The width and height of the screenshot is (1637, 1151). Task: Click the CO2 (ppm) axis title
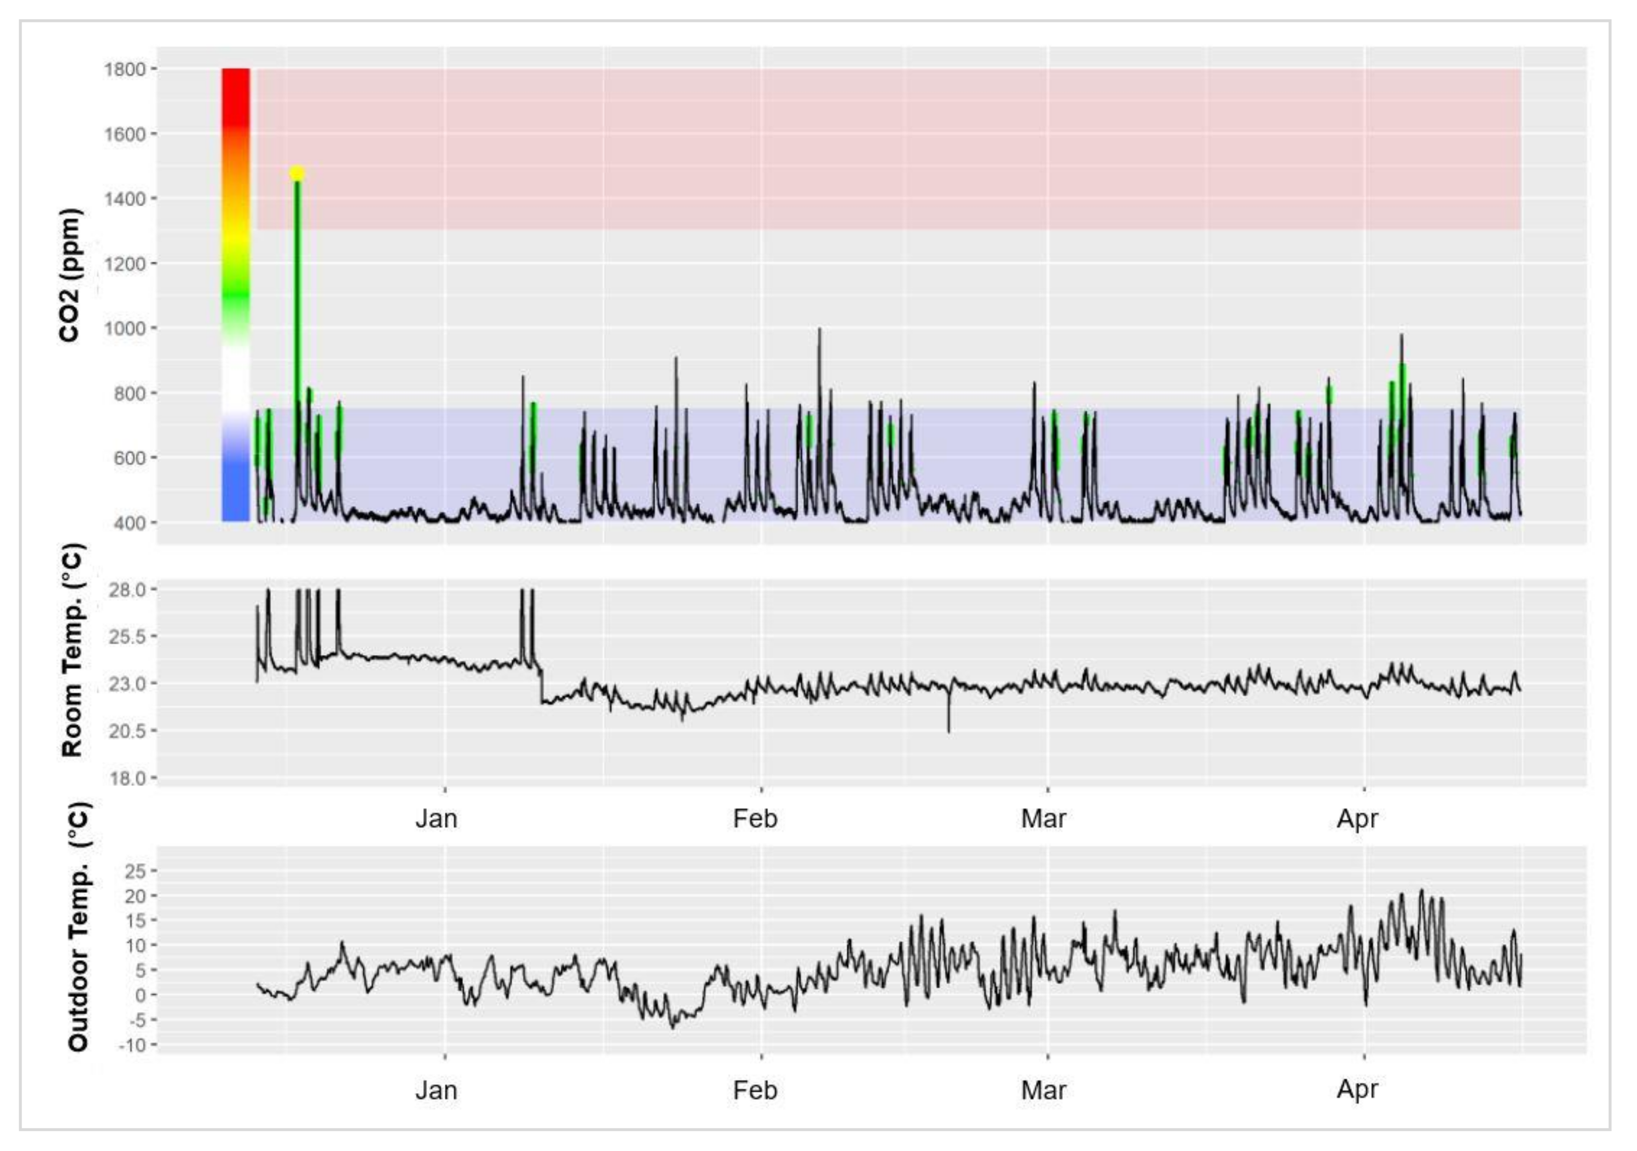pos(71,276)
